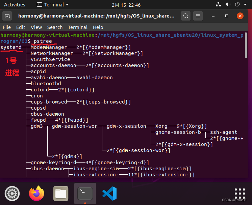Viewport: 252px width, 205px height.
Task: Open the terminal search tool
Action: 186,16
